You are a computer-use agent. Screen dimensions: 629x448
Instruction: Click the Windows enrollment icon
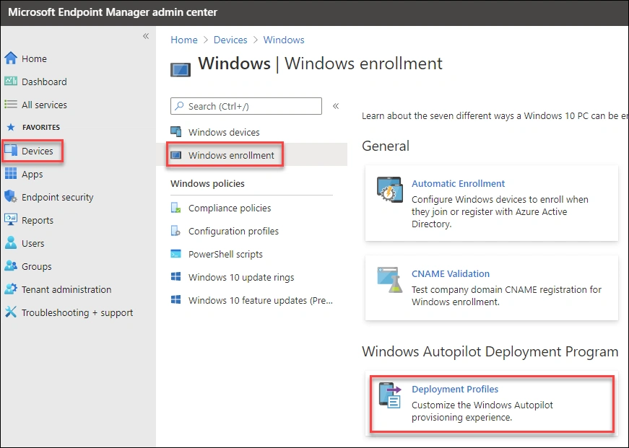(x=176, y=155)
